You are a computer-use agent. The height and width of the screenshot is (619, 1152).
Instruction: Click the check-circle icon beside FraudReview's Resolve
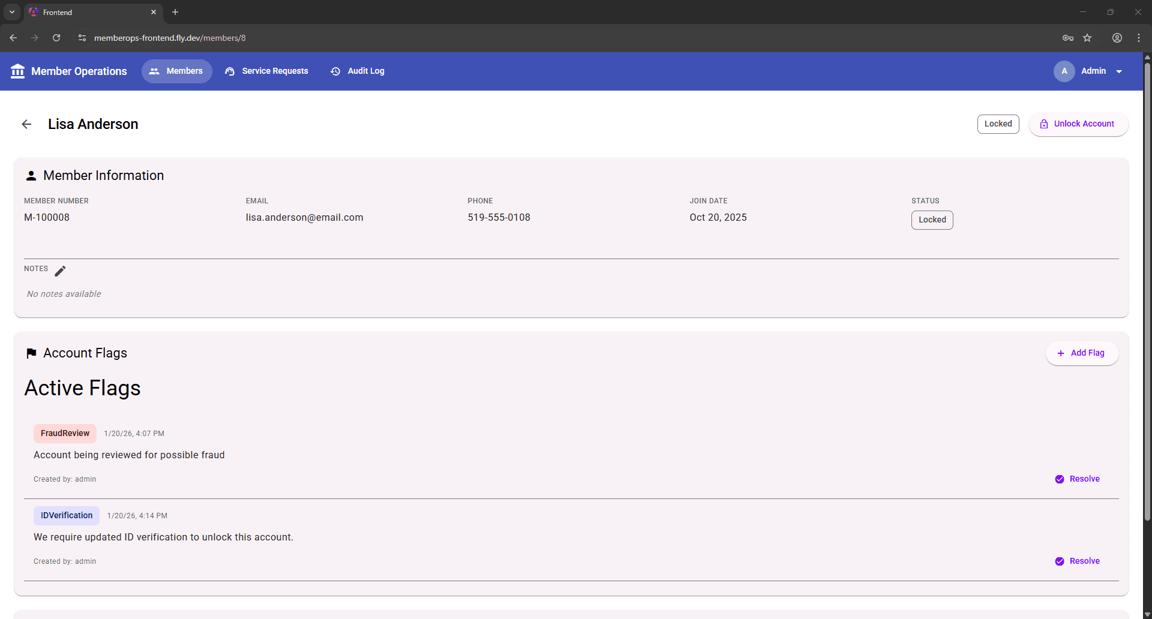point(1060,479)
